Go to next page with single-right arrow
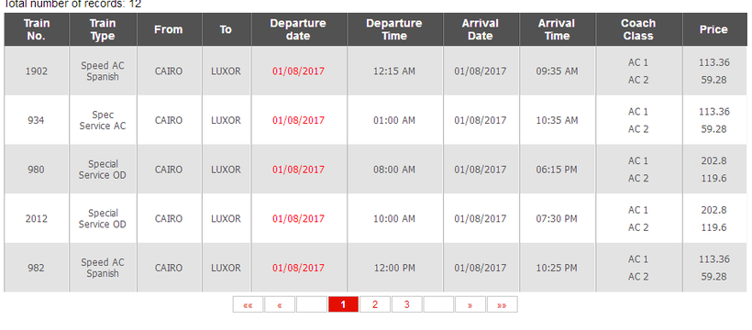Screen dimensions: 752x330 click(x=470, y=304)
